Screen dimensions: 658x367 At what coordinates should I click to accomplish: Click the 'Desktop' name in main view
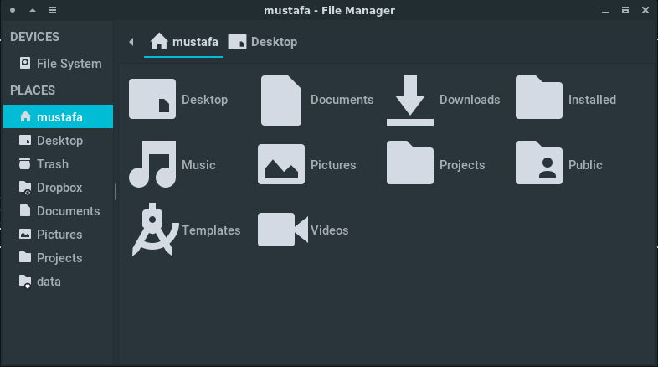205,100
